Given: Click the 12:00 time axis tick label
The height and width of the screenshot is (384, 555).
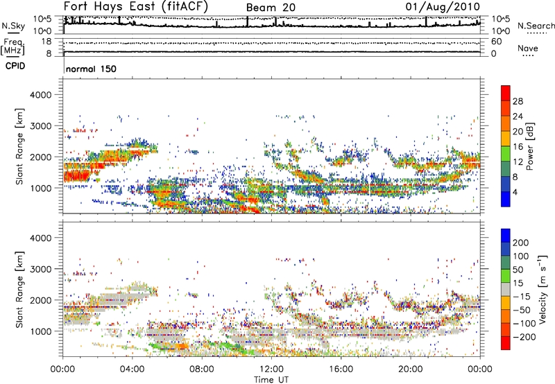Looking at the screenshot, I should point(271,369).
